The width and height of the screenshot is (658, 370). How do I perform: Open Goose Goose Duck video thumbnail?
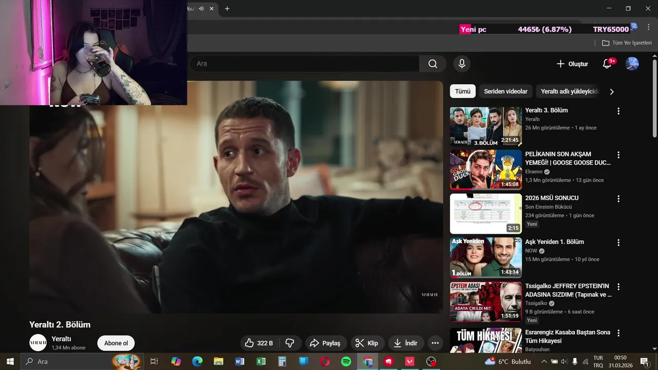(486, 170)
